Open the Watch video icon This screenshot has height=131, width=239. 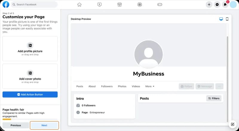[x=99, y=4]
